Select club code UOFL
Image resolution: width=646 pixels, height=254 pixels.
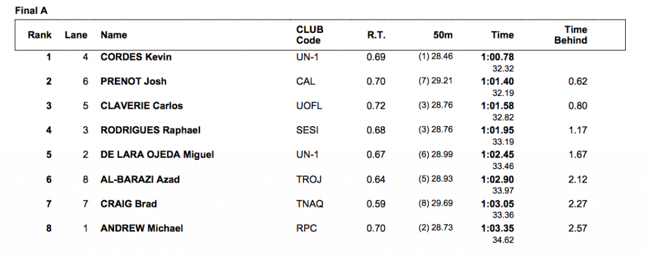tap(309, 106)
